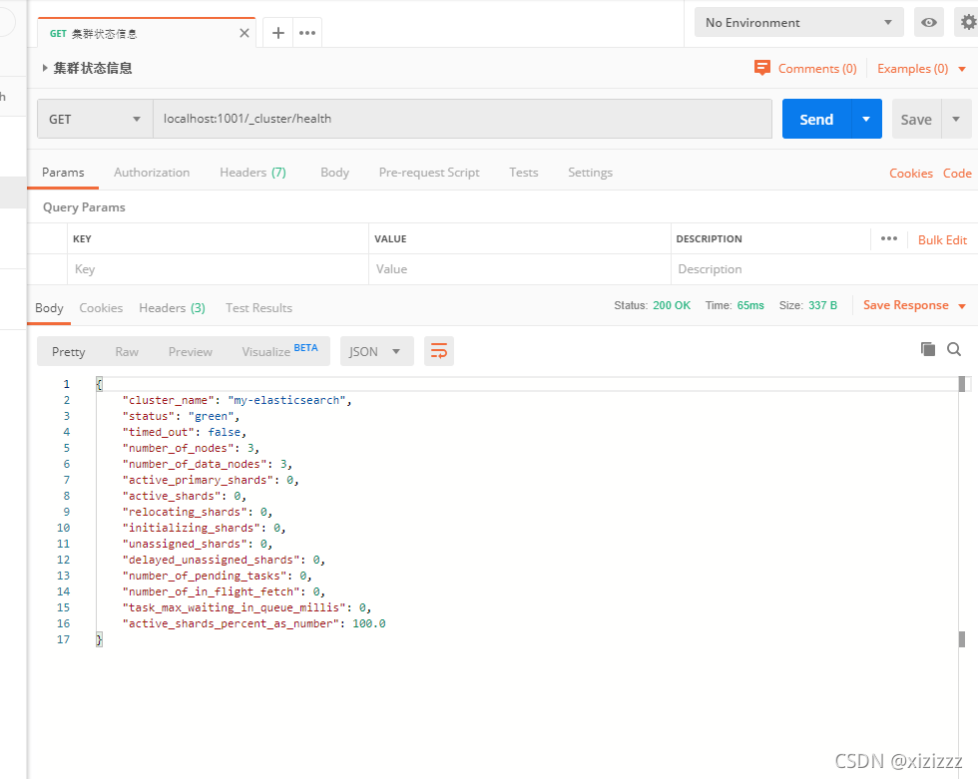Viewport: 978px width, 779px height.
Task: Open query params column options ellipsis
Action: (889, 238)
